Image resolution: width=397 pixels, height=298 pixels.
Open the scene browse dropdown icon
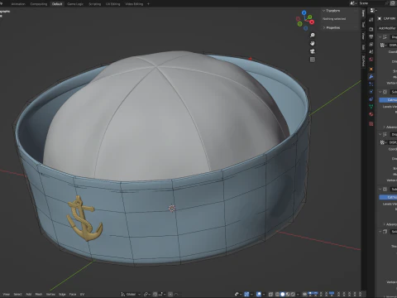(x=353, y=3)
